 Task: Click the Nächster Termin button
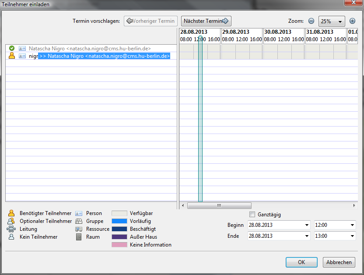(x=206, y=21)
